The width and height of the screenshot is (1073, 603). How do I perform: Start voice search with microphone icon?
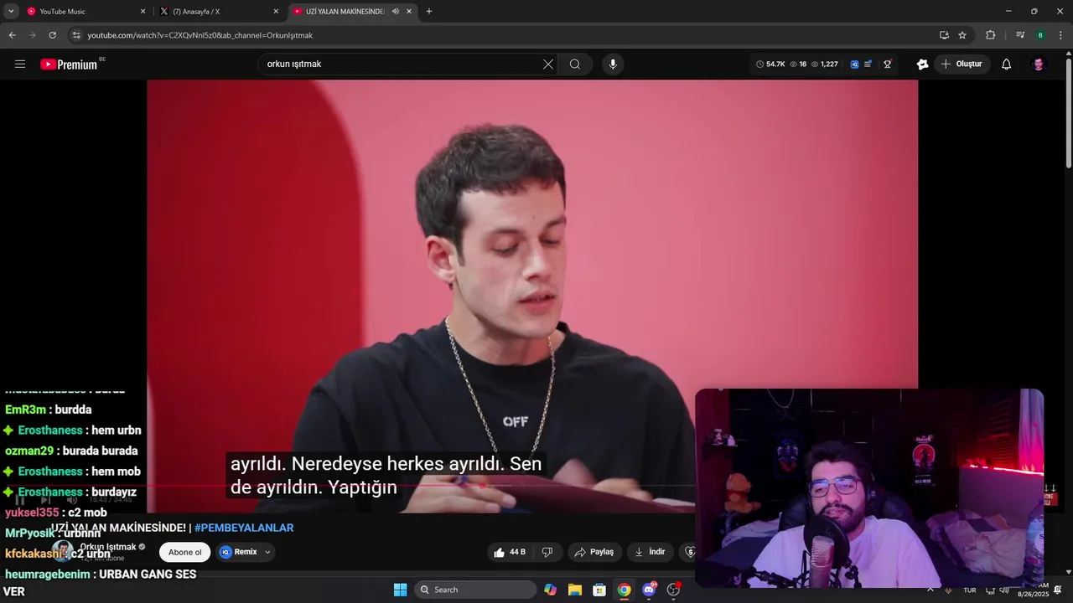pyautogui.click(x=613, y=64)
